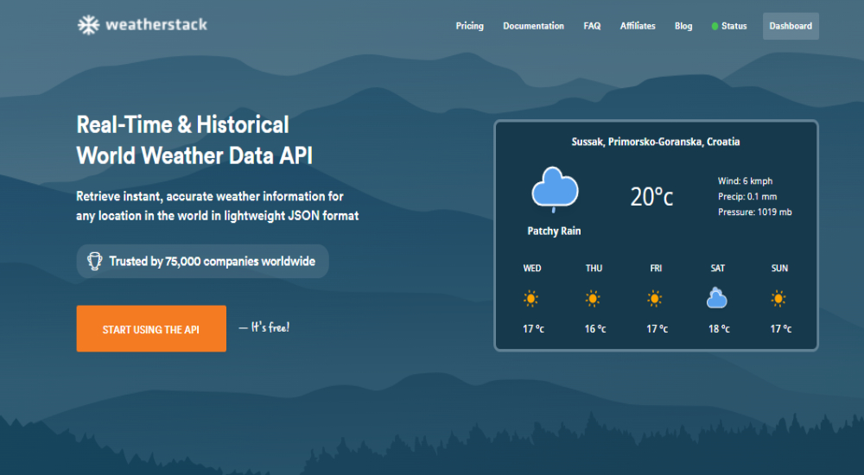
Task: Click the Precip: 0.1 mm value
Action: click(747, 196)
